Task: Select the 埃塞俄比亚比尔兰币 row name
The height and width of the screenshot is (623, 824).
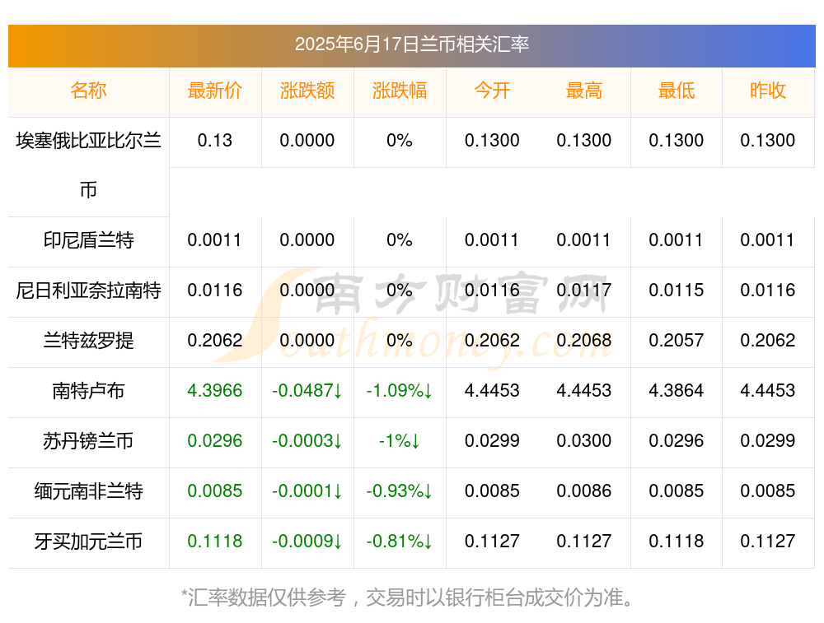Action: coord(88,165)
